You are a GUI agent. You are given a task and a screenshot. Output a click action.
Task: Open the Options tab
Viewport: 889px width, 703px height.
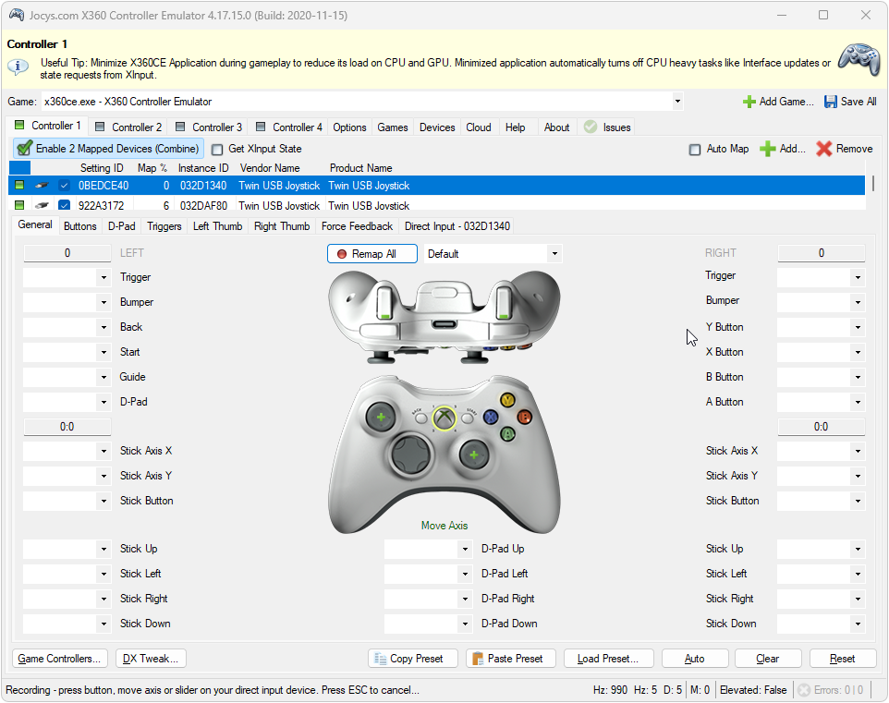tap(349, 127)
